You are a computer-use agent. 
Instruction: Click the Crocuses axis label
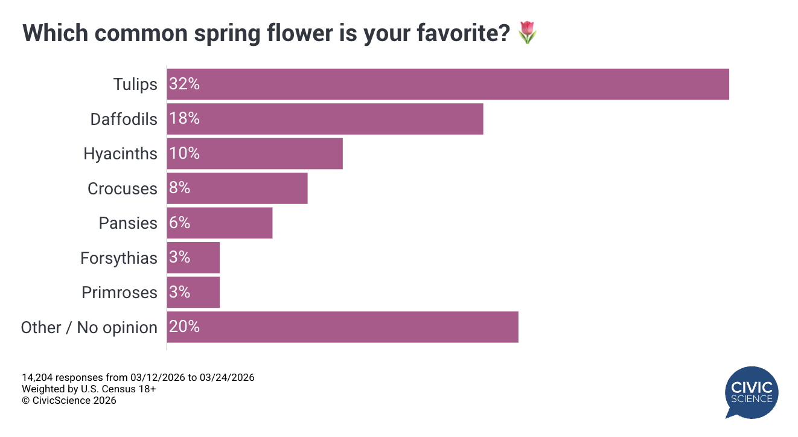tap(123, 189)
